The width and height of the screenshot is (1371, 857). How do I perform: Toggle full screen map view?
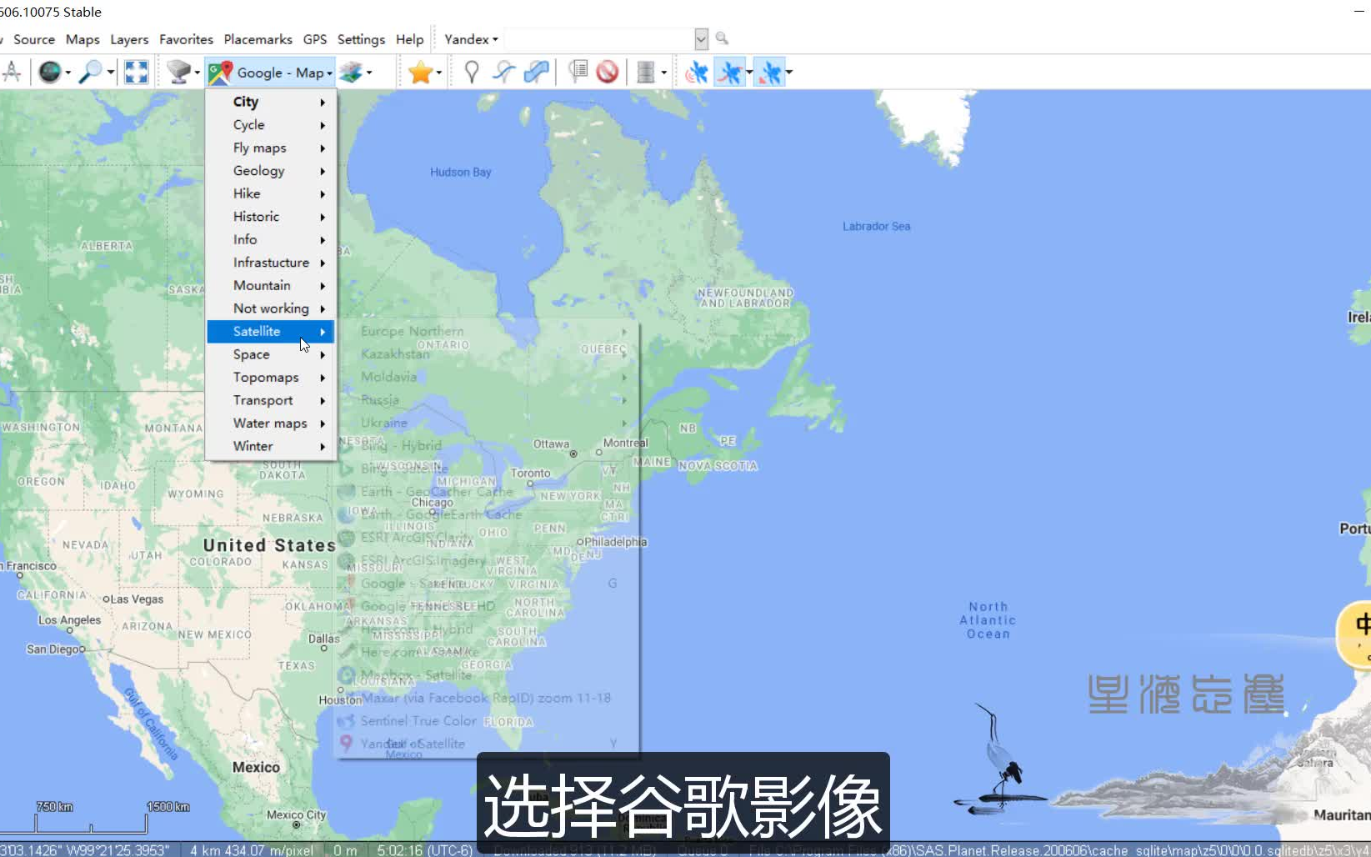tap(136, 73)
